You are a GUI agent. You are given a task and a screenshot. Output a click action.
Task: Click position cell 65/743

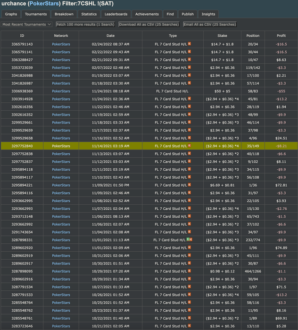[x=253, y=216]
